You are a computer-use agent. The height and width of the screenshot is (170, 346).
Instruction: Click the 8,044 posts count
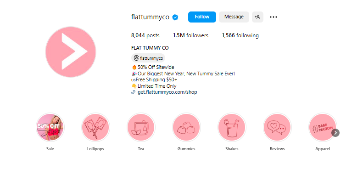(x=145, y=35)
